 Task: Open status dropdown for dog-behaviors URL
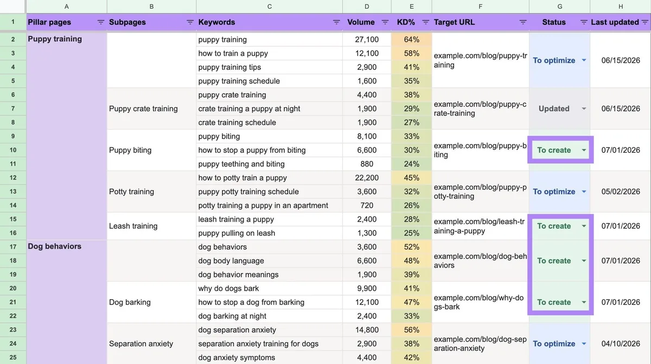click(584, 261)
